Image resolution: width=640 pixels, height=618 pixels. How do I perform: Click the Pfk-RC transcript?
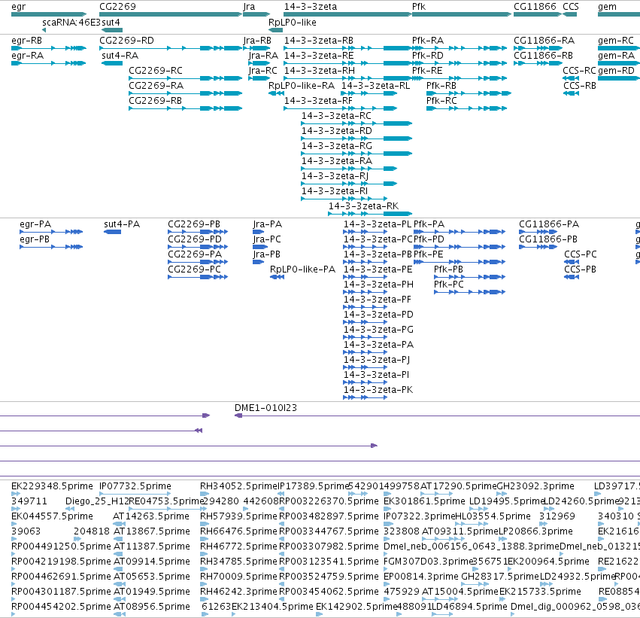point(467,108)
